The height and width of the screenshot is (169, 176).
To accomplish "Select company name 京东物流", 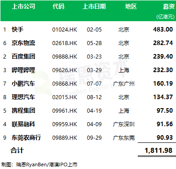I will (23, 43).
